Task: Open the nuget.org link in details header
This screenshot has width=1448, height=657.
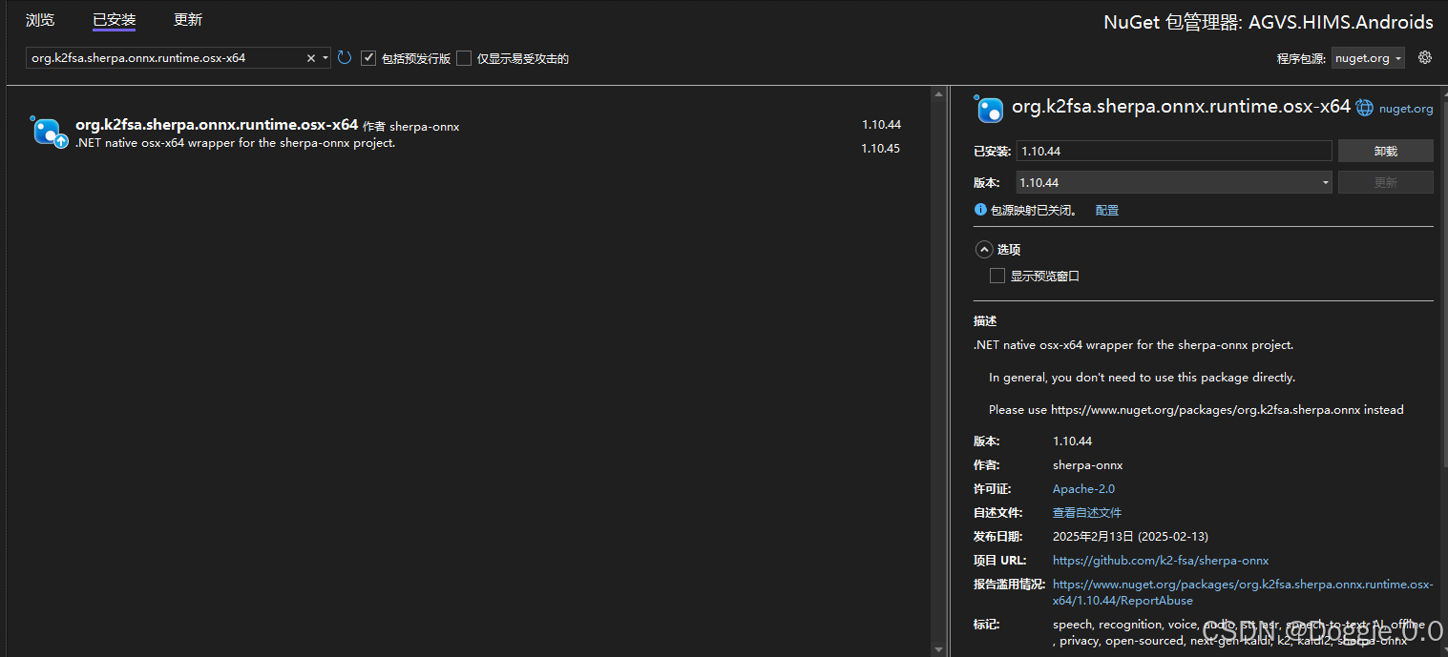Action: pyautogui.click(x=1406, y=109)
